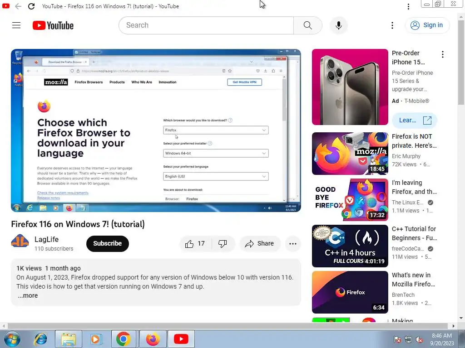Viewport: 465px width, 348px height.
Task: Open the taskbar clock showing 8:46 AM
Action: [442, 339]
